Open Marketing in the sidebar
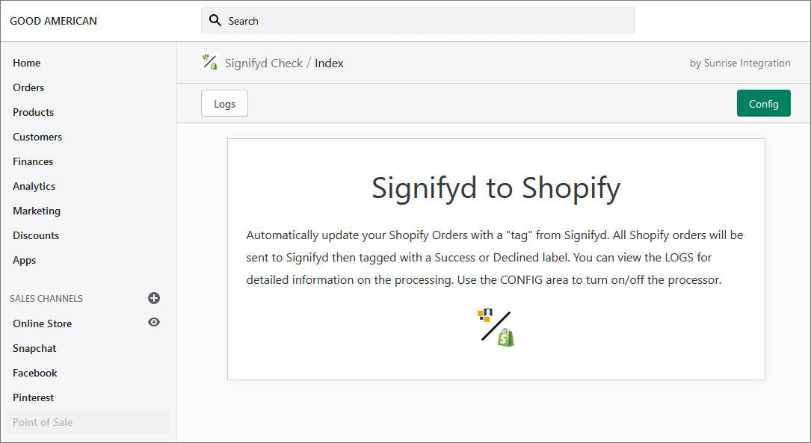Screen dimensions: 811x443 36,211
